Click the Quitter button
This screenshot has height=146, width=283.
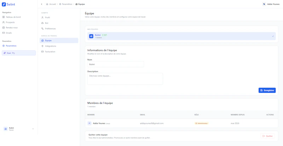[267, 136]
